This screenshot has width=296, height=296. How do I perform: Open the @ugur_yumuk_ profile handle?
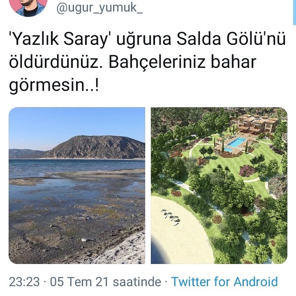point(100,8)
